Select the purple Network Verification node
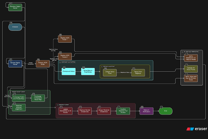 [147, 111]
